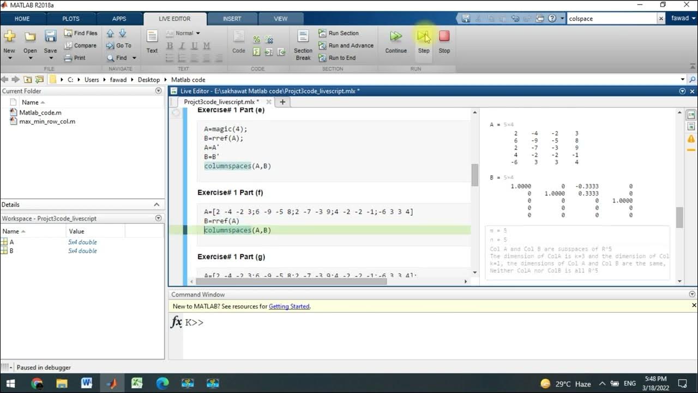Switch to the VIEW tab
The height and width of the screenshot is (393, 698).
280,19
